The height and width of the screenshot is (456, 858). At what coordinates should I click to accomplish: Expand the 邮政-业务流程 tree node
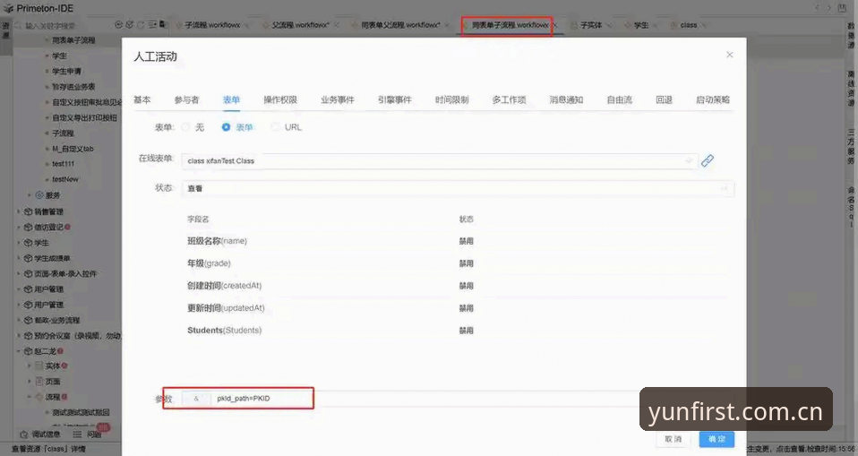click(19, 320)
